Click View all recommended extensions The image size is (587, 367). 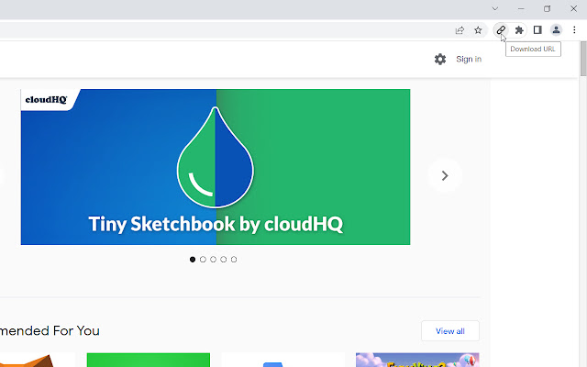point(450,331)
